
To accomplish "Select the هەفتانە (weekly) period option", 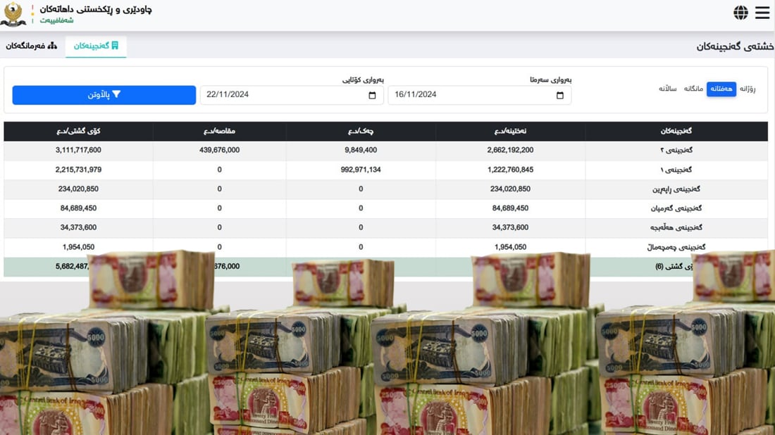I will (721, 89).
